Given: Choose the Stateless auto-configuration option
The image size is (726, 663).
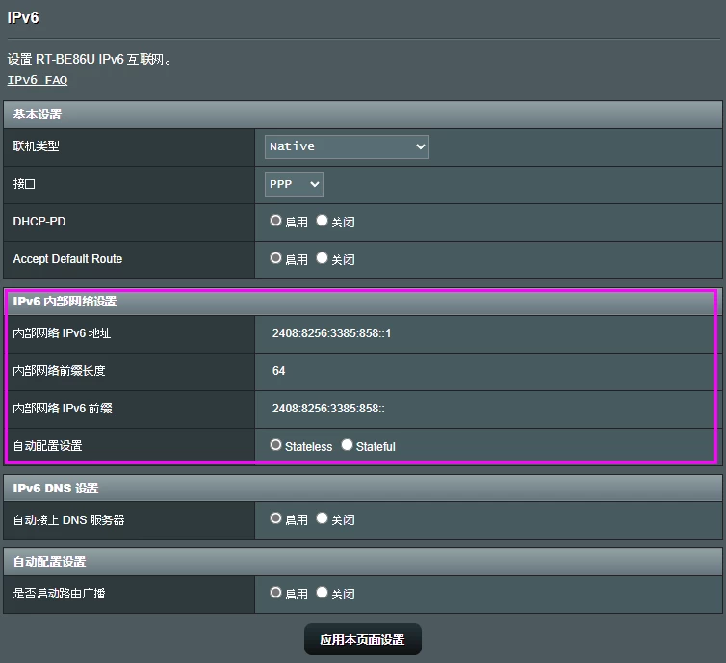Looking at the screenshot, I should [276, 445].
